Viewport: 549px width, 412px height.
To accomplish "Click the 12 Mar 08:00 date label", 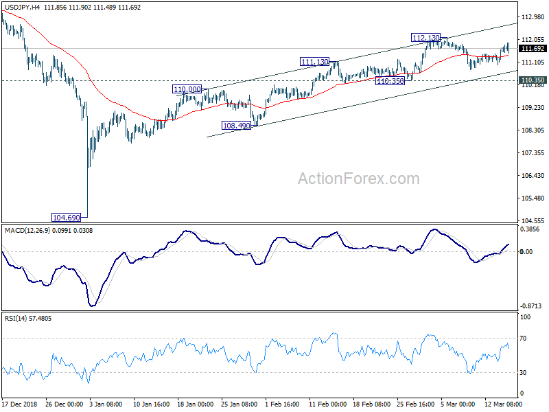I will tap(503, 404).
